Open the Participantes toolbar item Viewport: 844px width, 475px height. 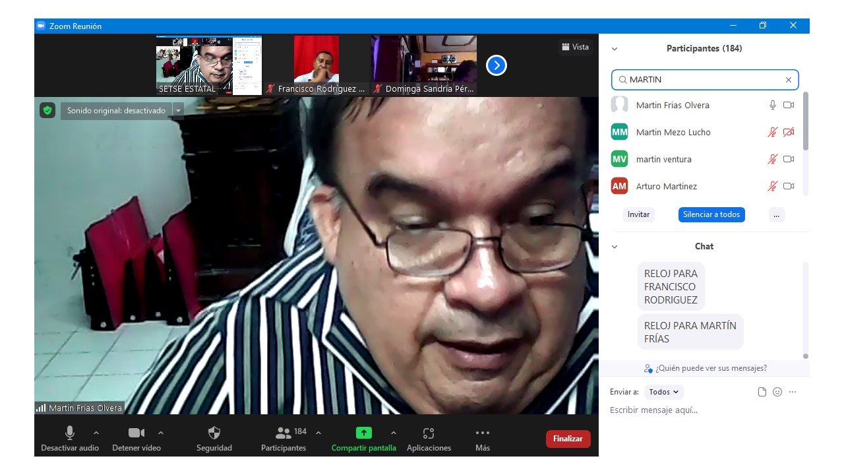tap(284, 433)
